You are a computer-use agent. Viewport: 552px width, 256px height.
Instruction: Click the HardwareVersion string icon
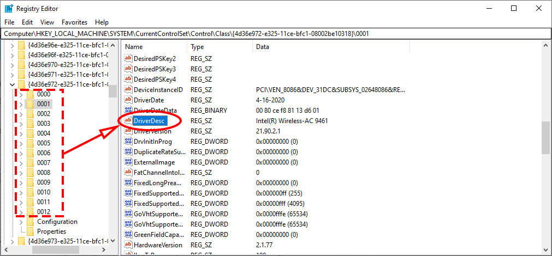click(128, 245)
